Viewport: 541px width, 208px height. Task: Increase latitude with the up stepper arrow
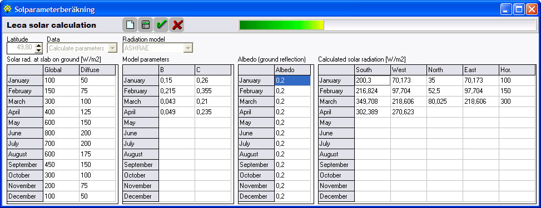(39, 45)
